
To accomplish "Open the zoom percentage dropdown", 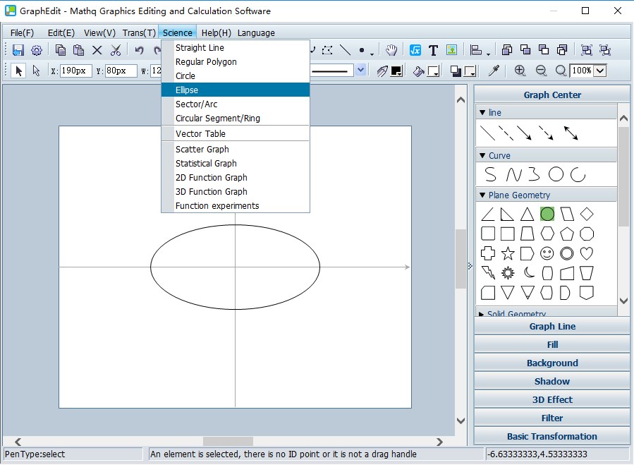I will (x=600, y=71).
